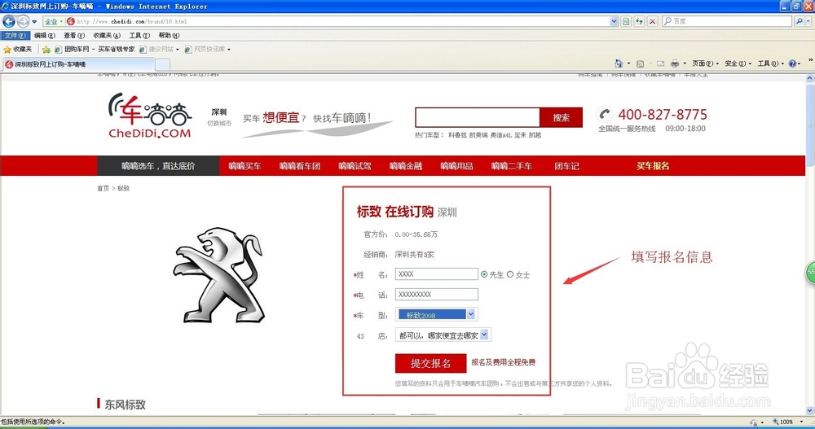Click the page vertical scrollbar down arrow
Viewport: 815px width, 429px height.
(810, 410)
